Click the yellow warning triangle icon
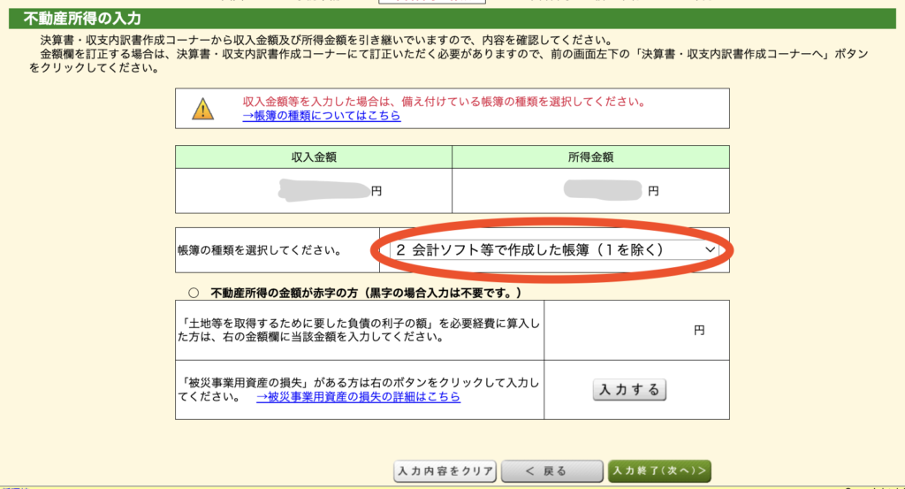This screenshot has height=489, width=905. [x=203, y=110]
